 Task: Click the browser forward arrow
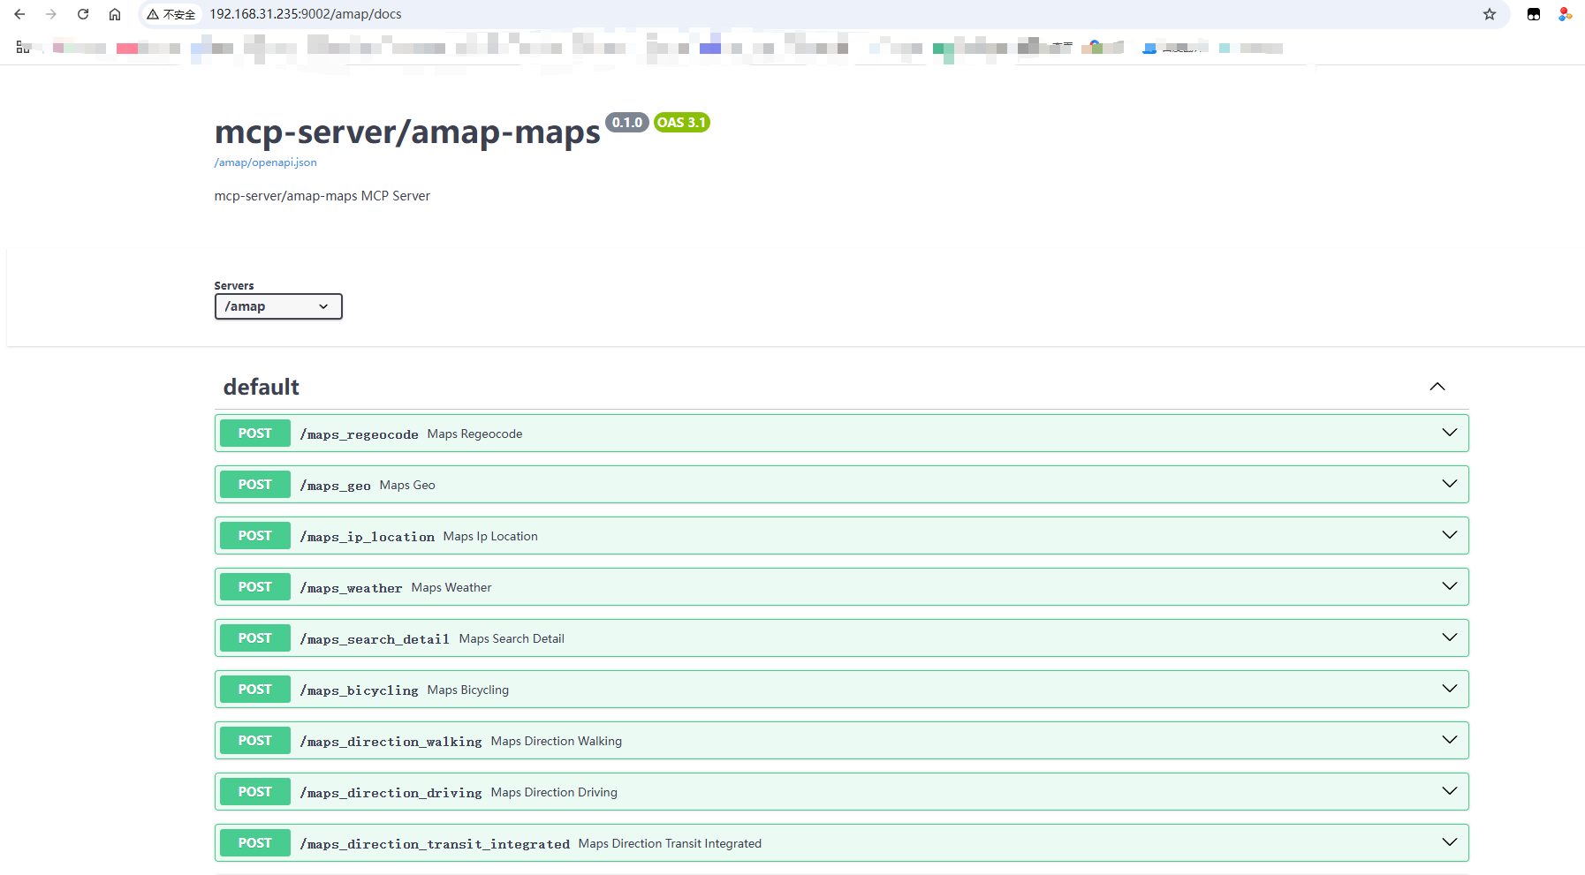(51, 14)
